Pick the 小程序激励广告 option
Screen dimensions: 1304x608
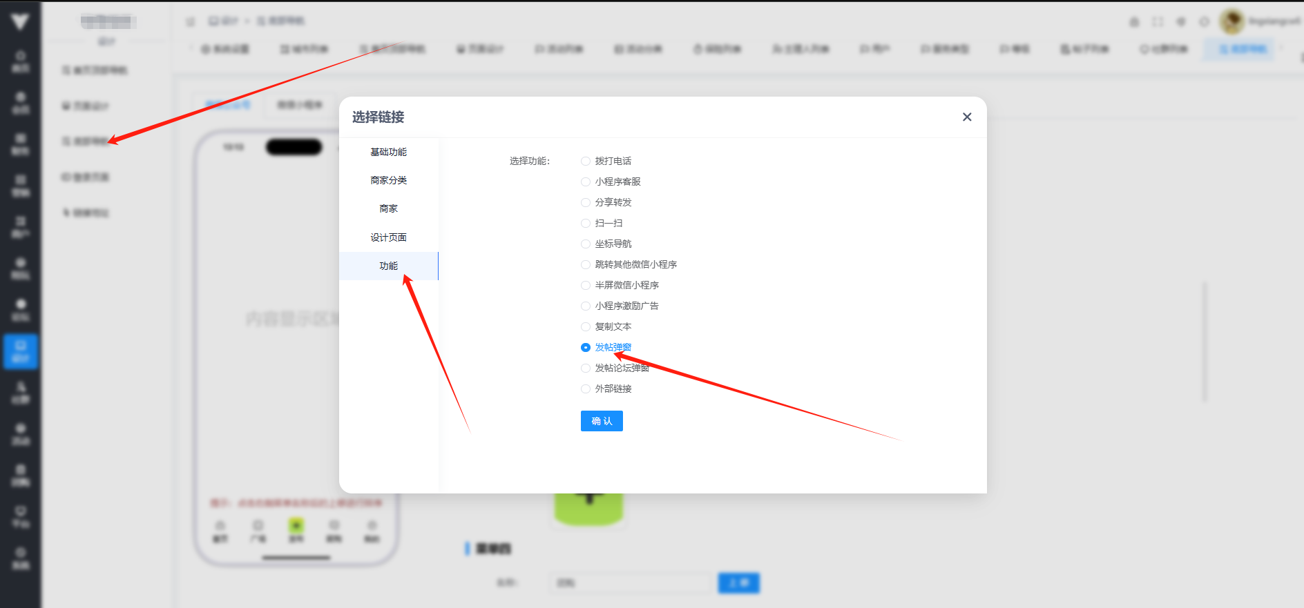(586, 306)
